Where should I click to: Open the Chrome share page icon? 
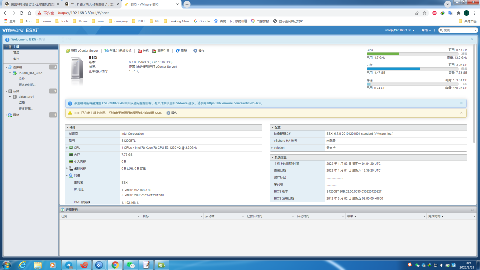coord(416,13)
